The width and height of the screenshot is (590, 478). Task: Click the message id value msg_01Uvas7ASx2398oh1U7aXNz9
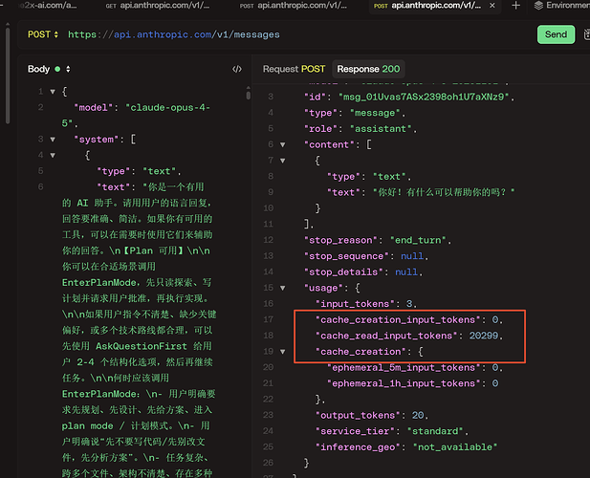click(x=424, y=97)
